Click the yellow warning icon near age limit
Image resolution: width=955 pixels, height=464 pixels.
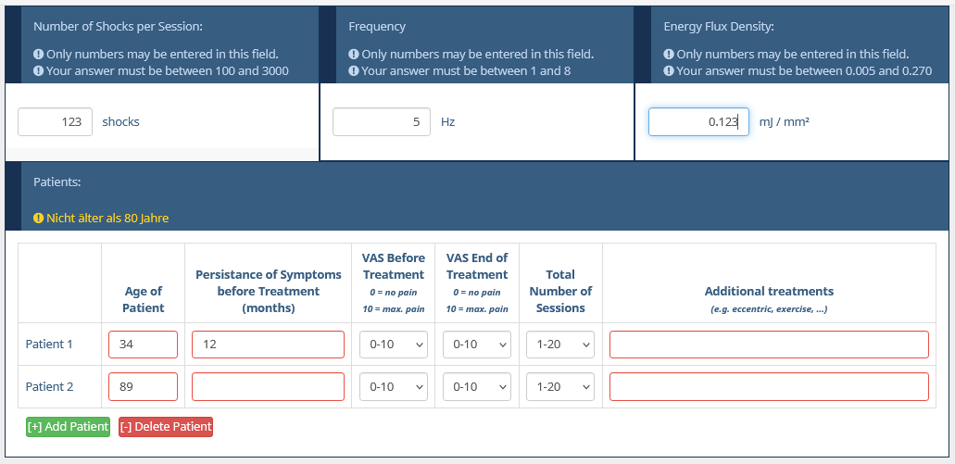pyautogui.click(x=39, y=219)
